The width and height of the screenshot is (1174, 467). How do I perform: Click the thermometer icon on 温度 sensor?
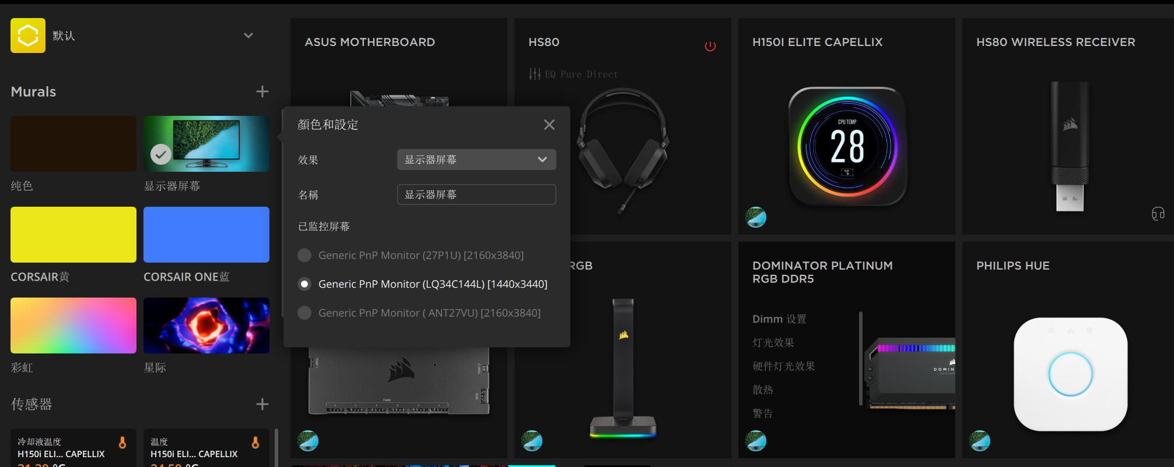coord(255,443)
